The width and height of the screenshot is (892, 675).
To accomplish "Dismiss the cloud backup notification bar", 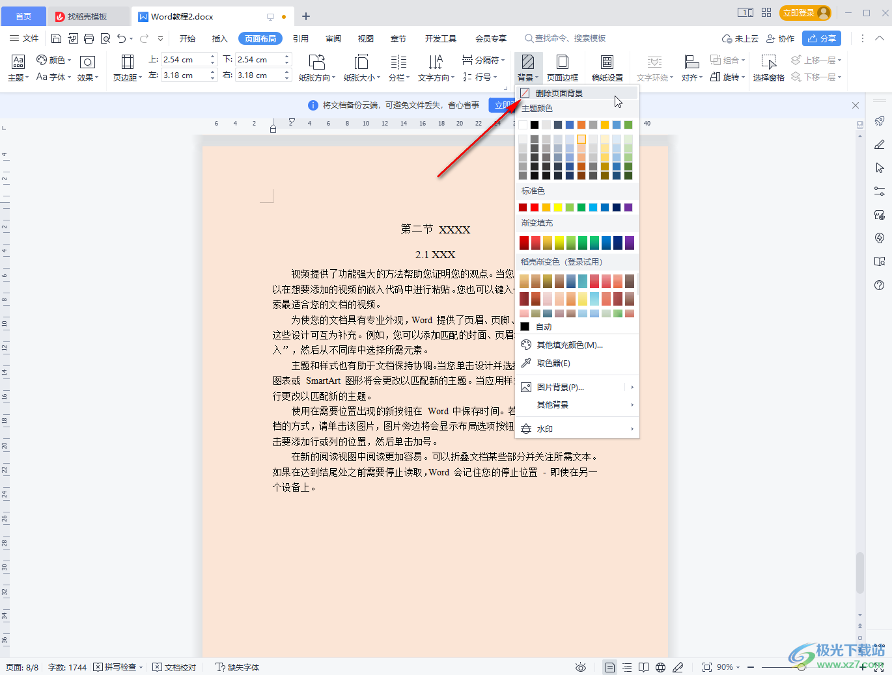I will (856, 105).
